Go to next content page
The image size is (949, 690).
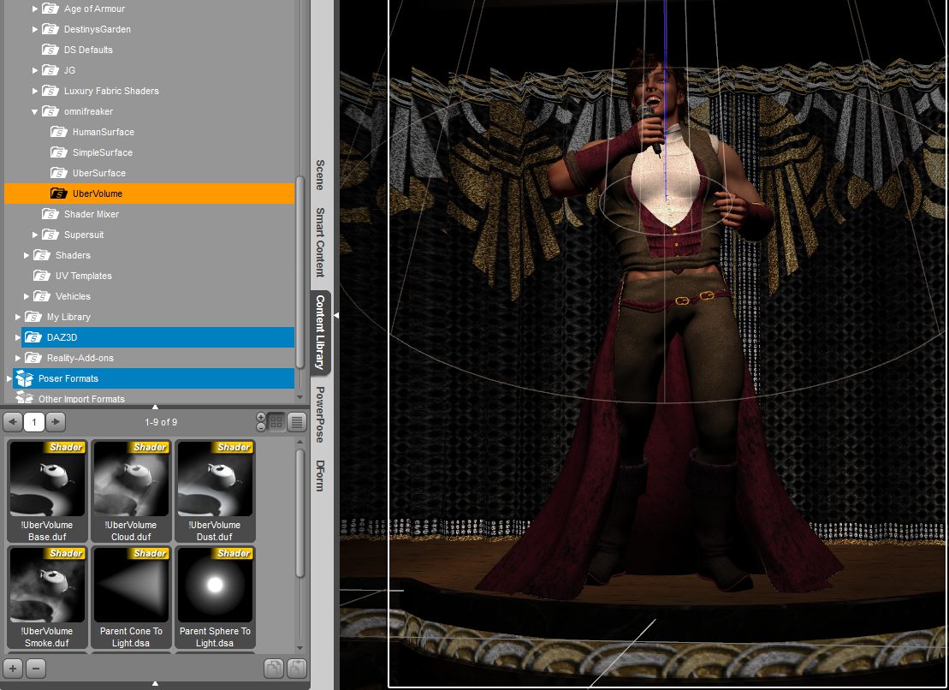tap(56, 422)
